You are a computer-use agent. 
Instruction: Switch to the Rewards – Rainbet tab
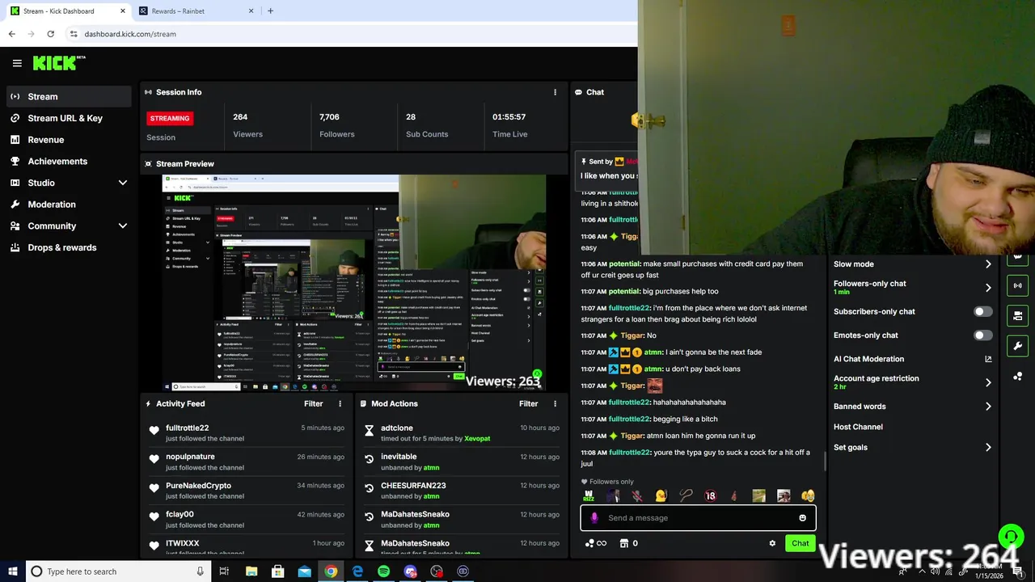pyautogui.click(x=195, y=11)
